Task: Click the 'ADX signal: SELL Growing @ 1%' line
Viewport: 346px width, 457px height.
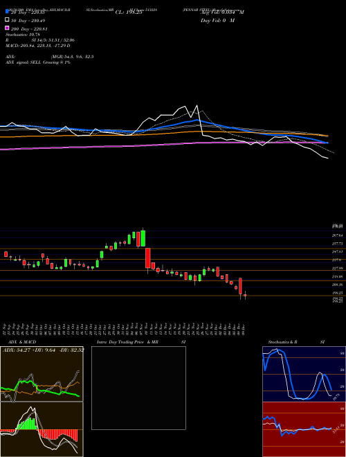Action: pos(38,62)
